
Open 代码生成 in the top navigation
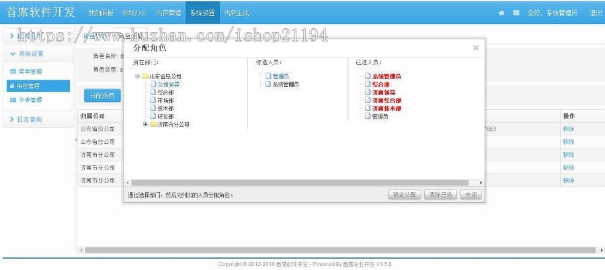click(x=236, y=13)
